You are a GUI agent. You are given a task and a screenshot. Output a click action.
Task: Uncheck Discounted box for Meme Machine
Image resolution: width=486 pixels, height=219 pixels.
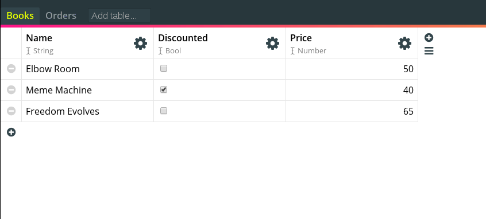click(x=164, y=89)
